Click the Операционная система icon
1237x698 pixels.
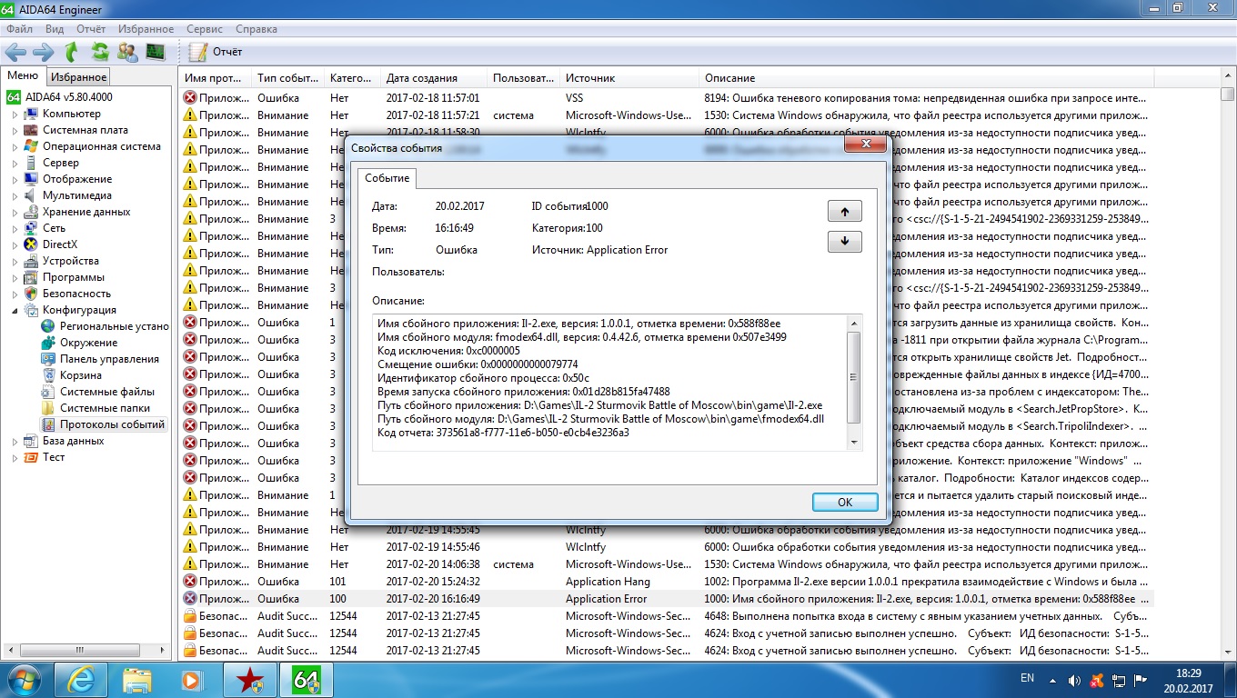click(x=31, y=146)
